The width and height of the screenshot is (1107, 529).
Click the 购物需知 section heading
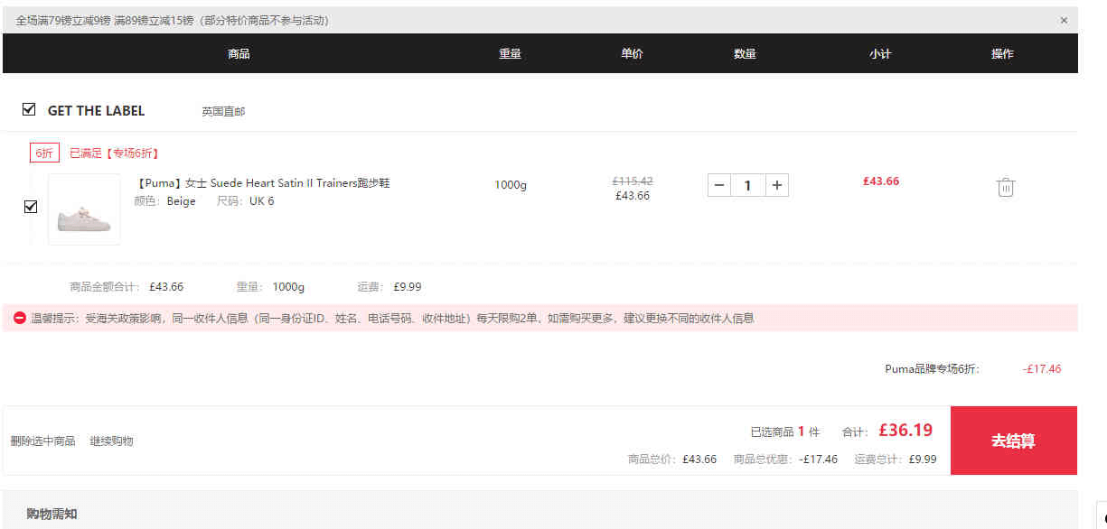52,514
